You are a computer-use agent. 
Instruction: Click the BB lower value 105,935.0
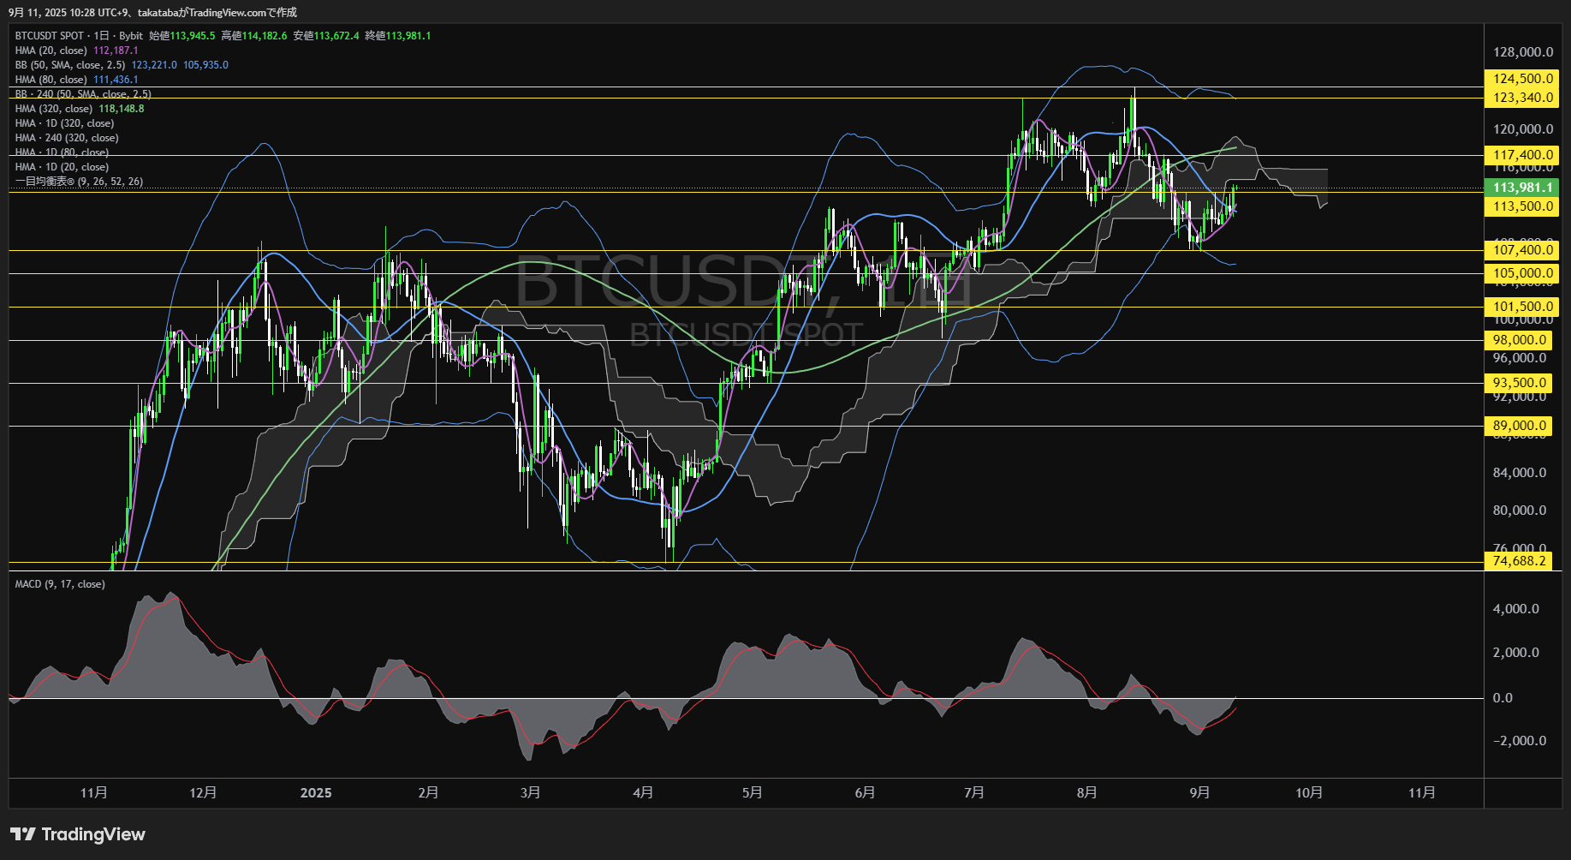pos(205,65)
